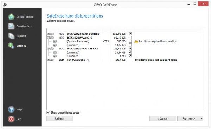
Task: Uncheck the WDC WD2500JD 232,89 GB drive checkbox
Action: tap(130, 34)
